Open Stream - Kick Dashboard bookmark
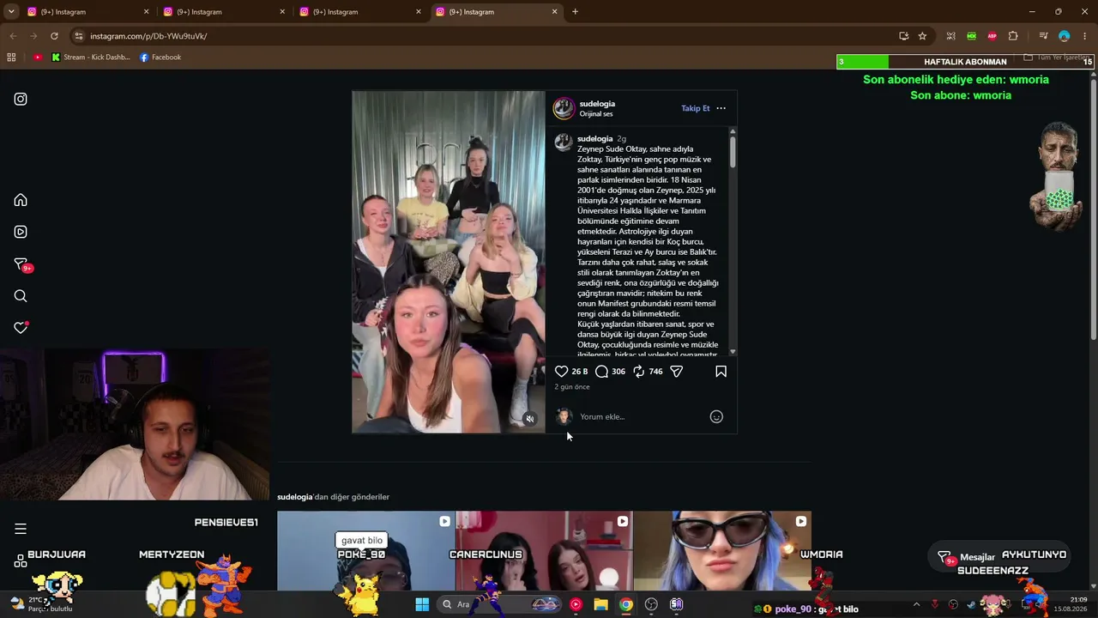 point(90,58)
